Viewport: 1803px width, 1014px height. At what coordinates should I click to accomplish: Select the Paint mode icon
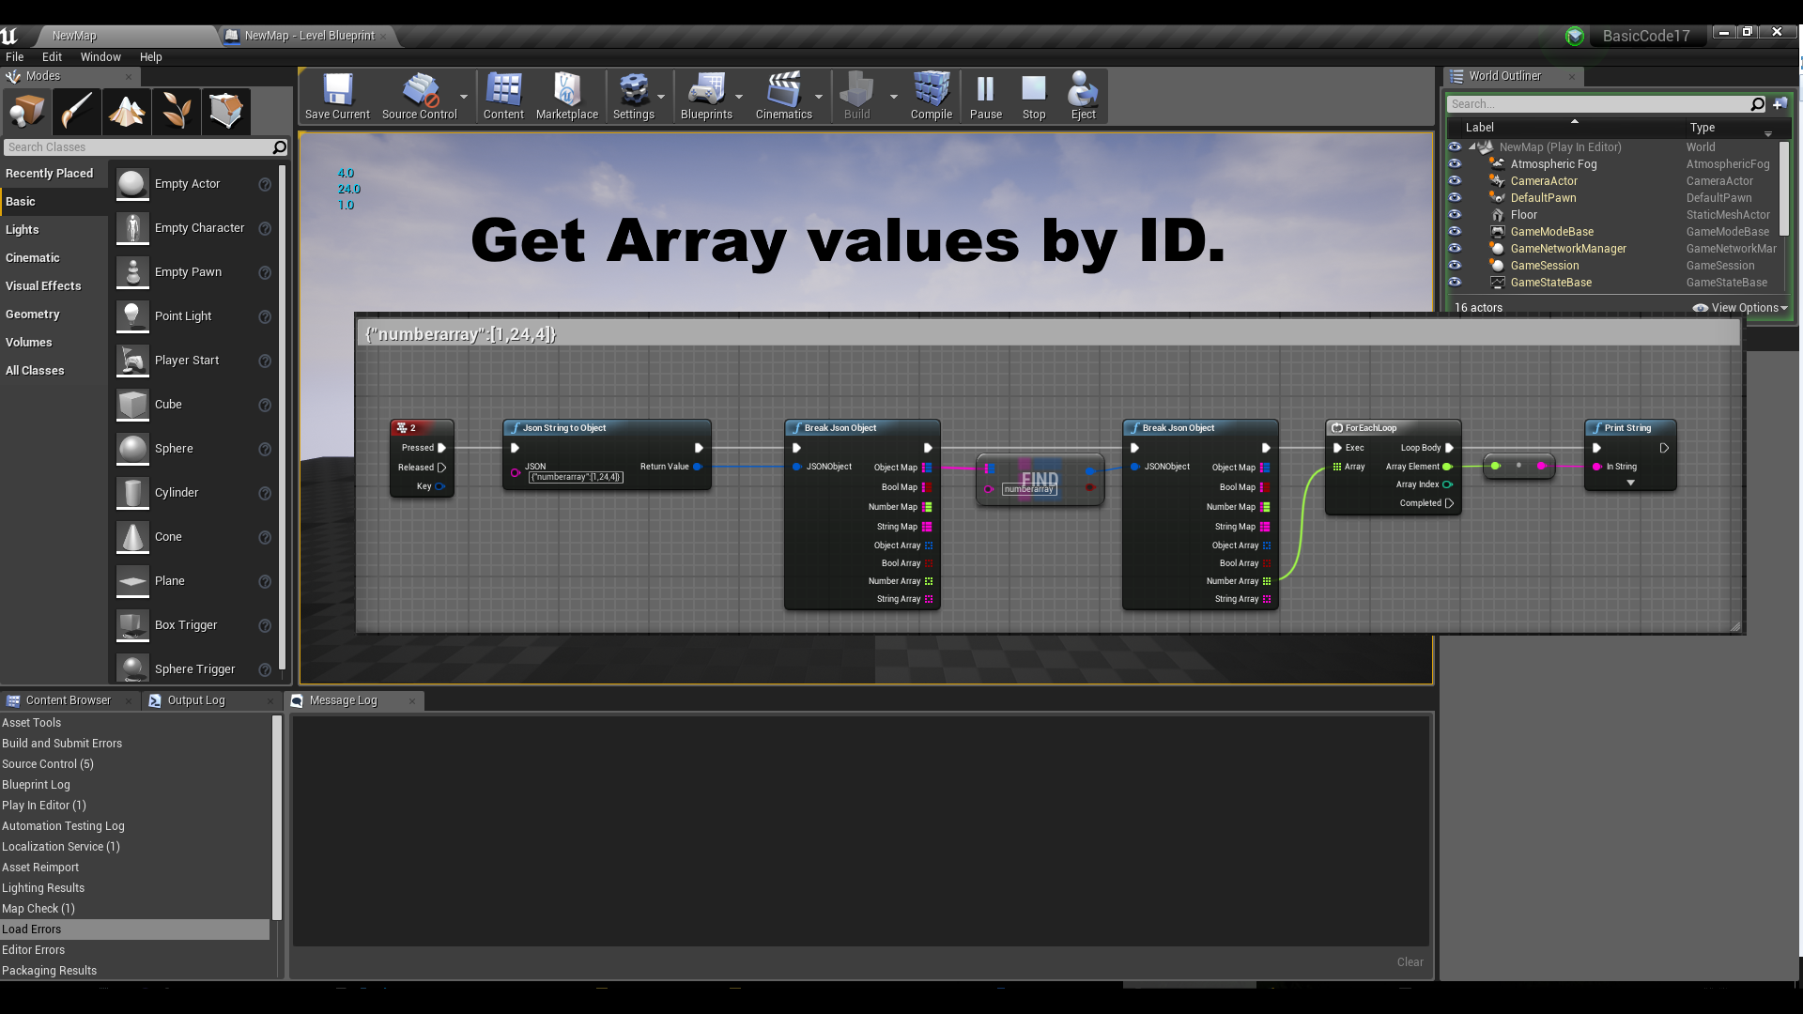(77, 112)
